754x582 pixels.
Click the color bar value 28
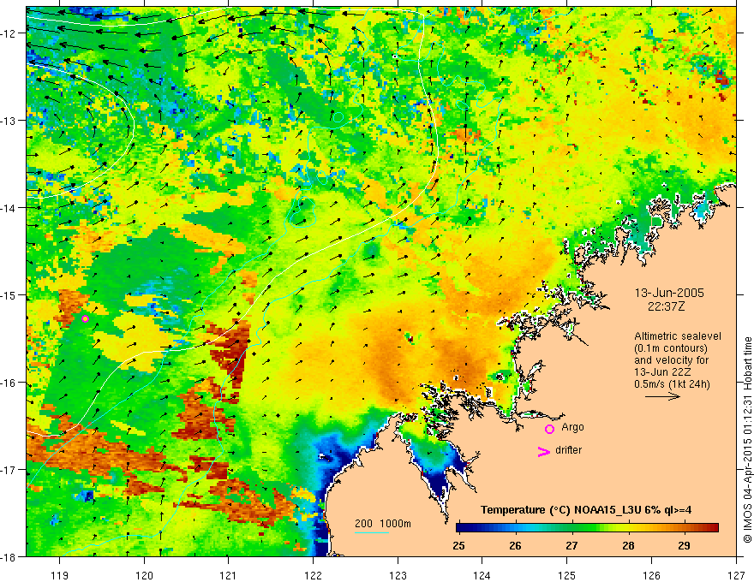[x=628, y=545]
